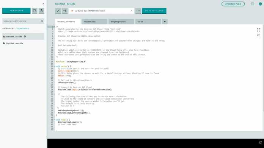Open the new folder icon beside New Sketch

(x=35, y=11)
